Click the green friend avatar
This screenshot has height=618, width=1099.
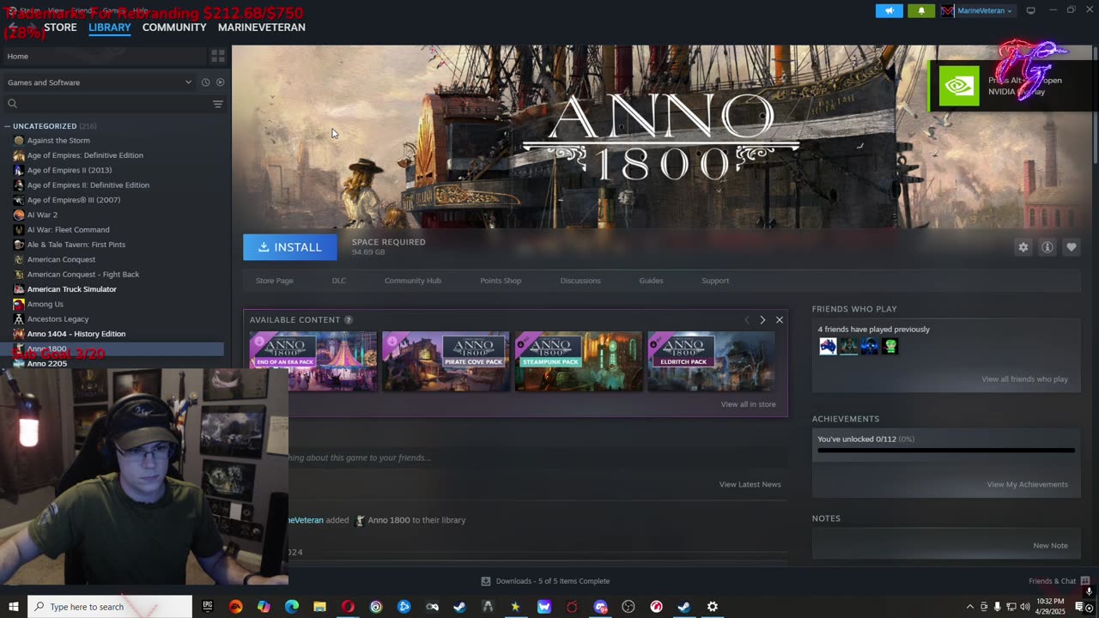pyautogui.click(x=890, y=347)
